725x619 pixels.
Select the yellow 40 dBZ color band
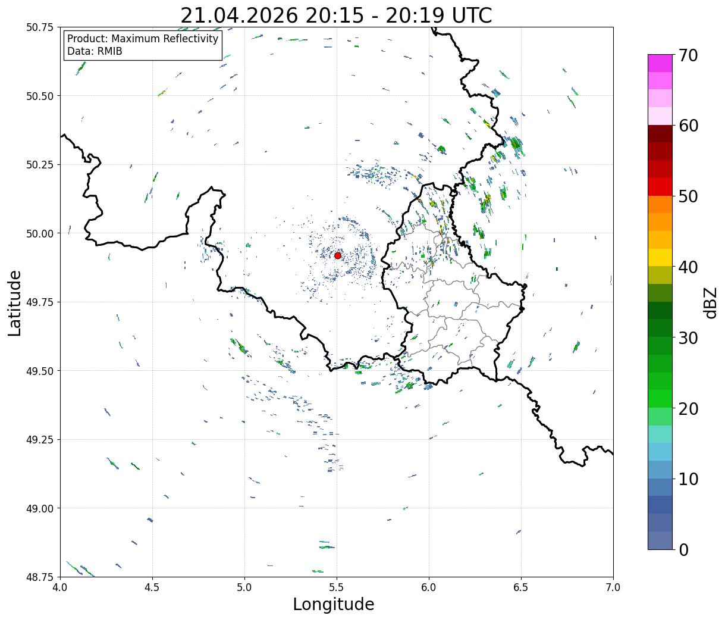[660, 257]
